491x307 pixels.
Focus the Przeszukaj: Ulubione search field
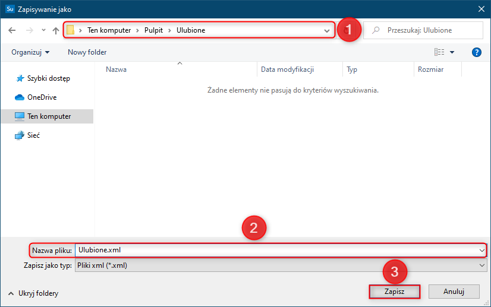[423, 30]
